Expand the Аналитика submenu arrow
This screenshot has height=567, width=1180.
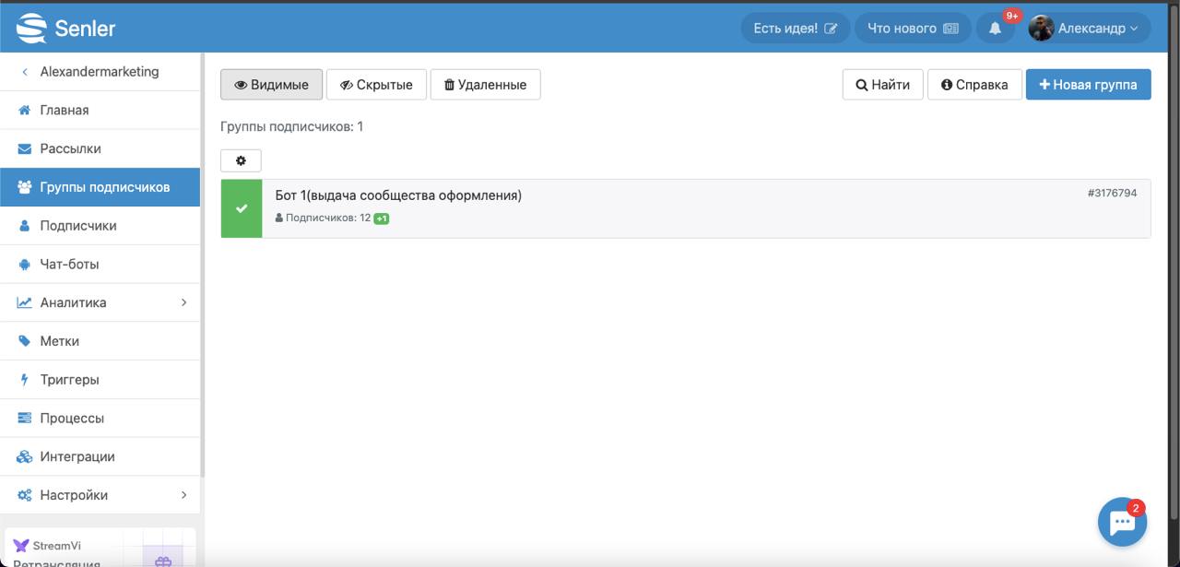pos(183,302)
